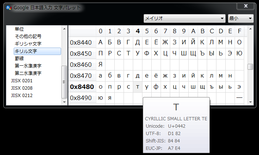
Task: Pick Cyrillic small о in row 0x8480
Action: coord(101,87)
